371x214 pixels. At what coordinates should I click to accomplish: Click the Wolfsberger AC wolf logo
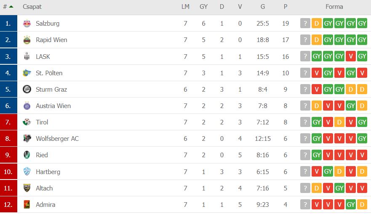point(27,138)
